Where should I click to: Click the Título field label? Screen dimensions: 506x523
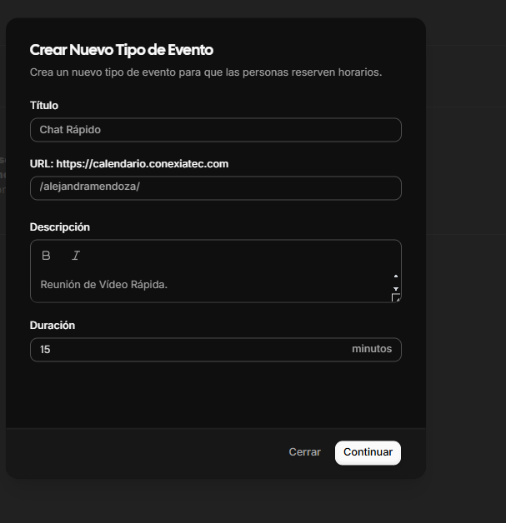pyautogui.click(x=44, y=106)
